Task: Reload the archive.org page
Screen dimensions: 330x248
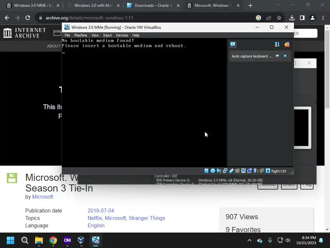Action: [28, 18]
